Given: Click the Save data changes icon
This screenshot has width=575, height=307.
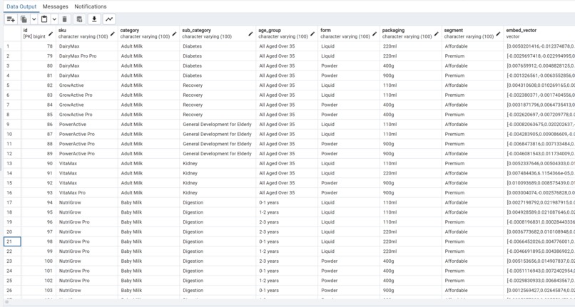Looking at the screenshot, I should coord(79,19).
